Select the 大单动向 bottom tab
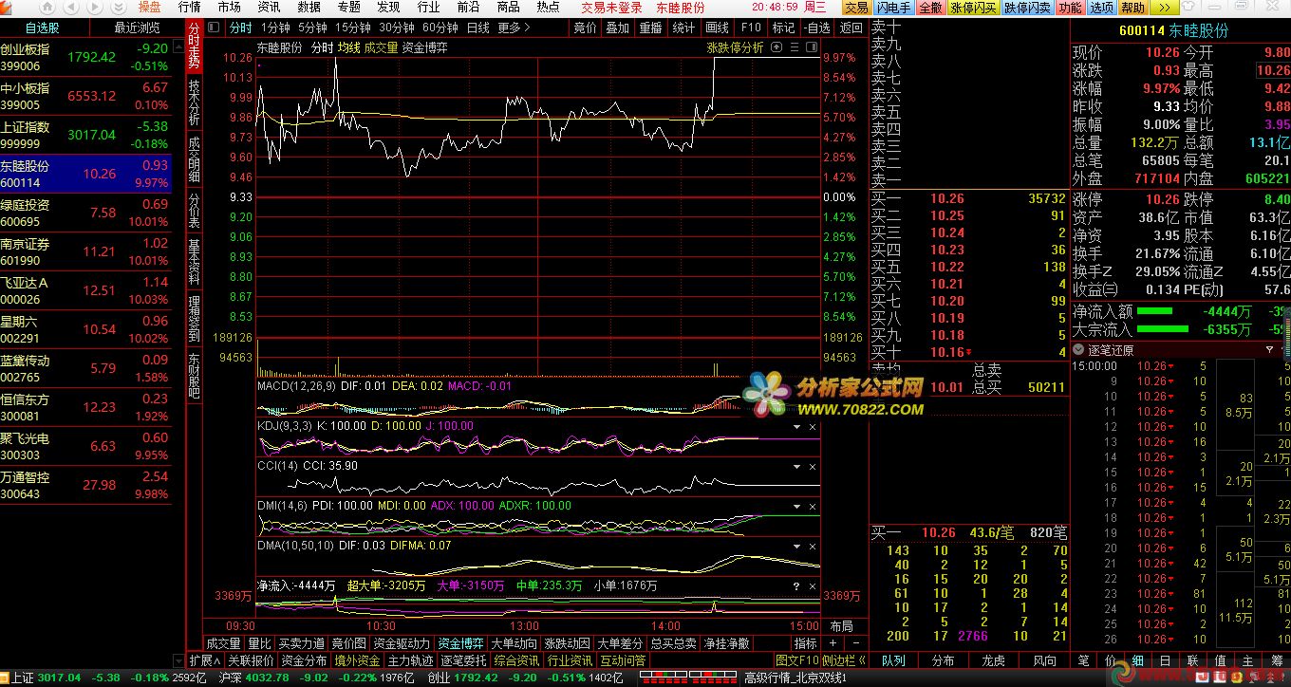 (x=514, y=643)
